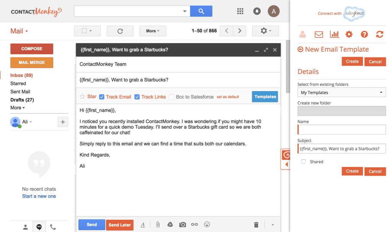Open the help question mark icon
Viewport: 392px width, 232px height.
(364, 34)
